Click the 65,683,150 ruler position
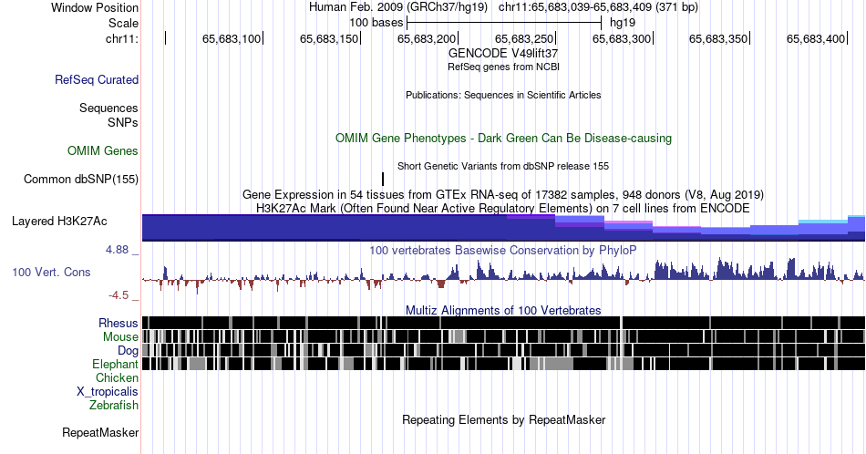Screen dimensions: 866x454 pos(330,38)
